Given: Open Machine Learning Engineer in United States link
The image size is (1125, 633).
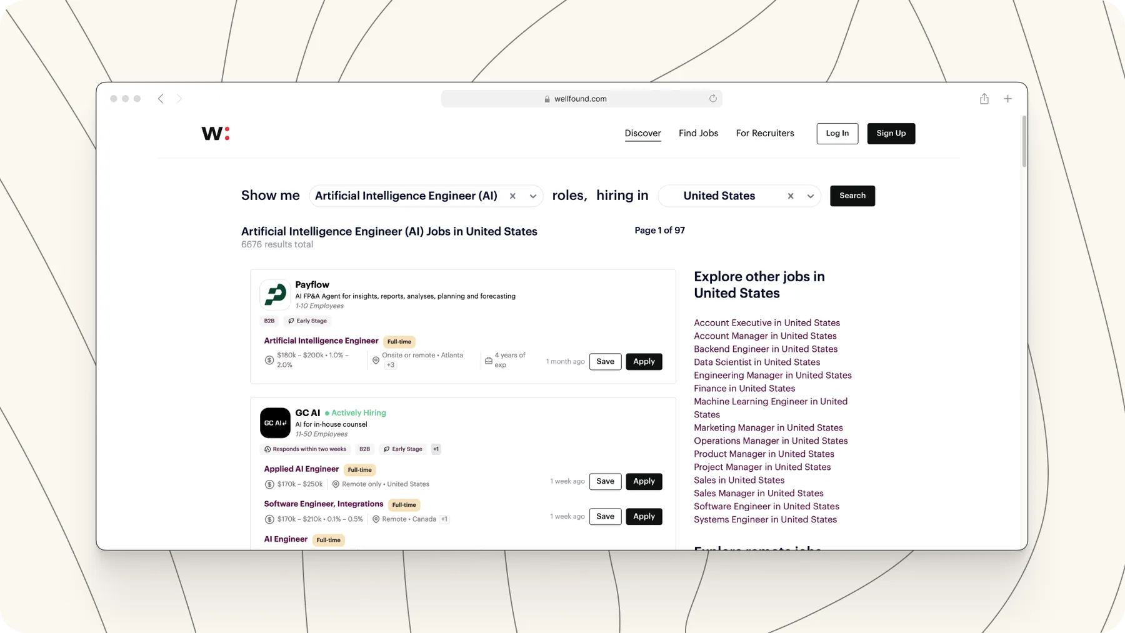Looking at the screenshot, I should coord(771,408).
